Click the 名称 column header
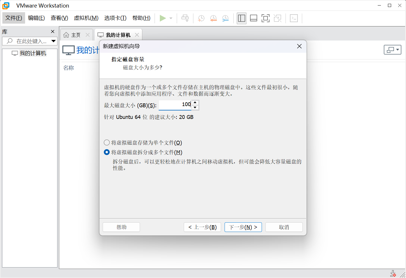Viewport: 406px width, 278px height. tap(69, 68)
